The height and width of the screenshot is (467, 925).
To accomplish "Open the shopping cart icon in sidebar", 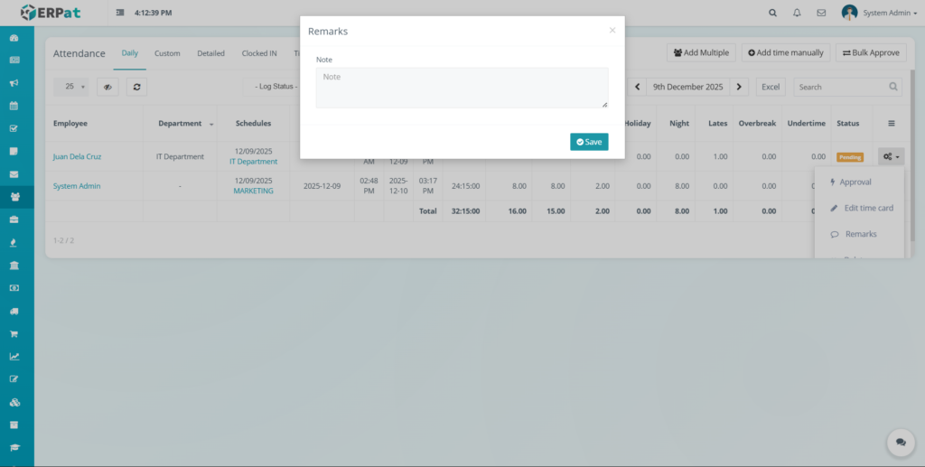I will coord(14,333).
